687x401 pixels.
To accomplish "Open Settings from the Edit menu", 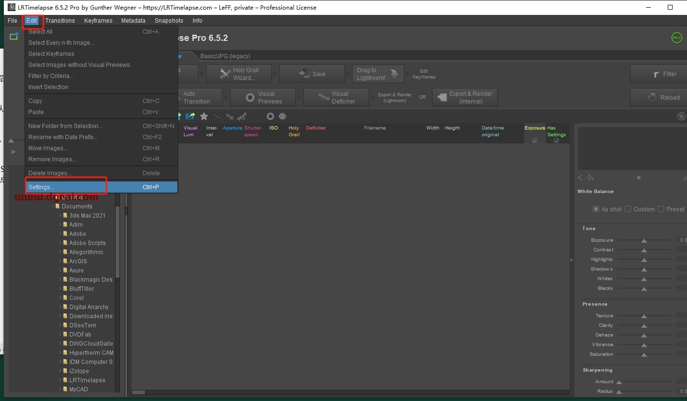I will (41, 187).
